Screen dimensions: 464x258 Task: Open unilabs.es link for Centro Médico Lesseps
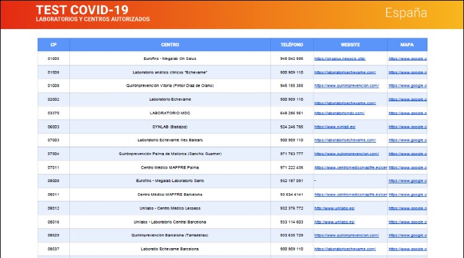(334, 209)
